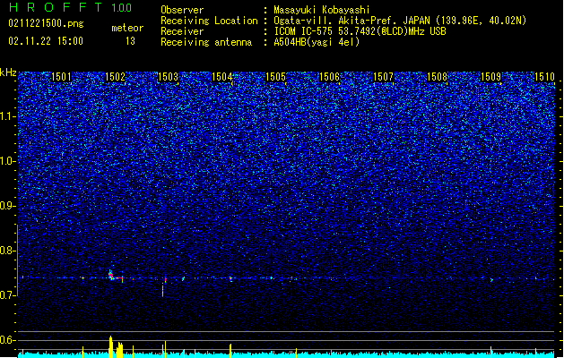
Task: Click the vertical red echo streak below 1503
Action: pyautogui.click(x=163, y=291)
